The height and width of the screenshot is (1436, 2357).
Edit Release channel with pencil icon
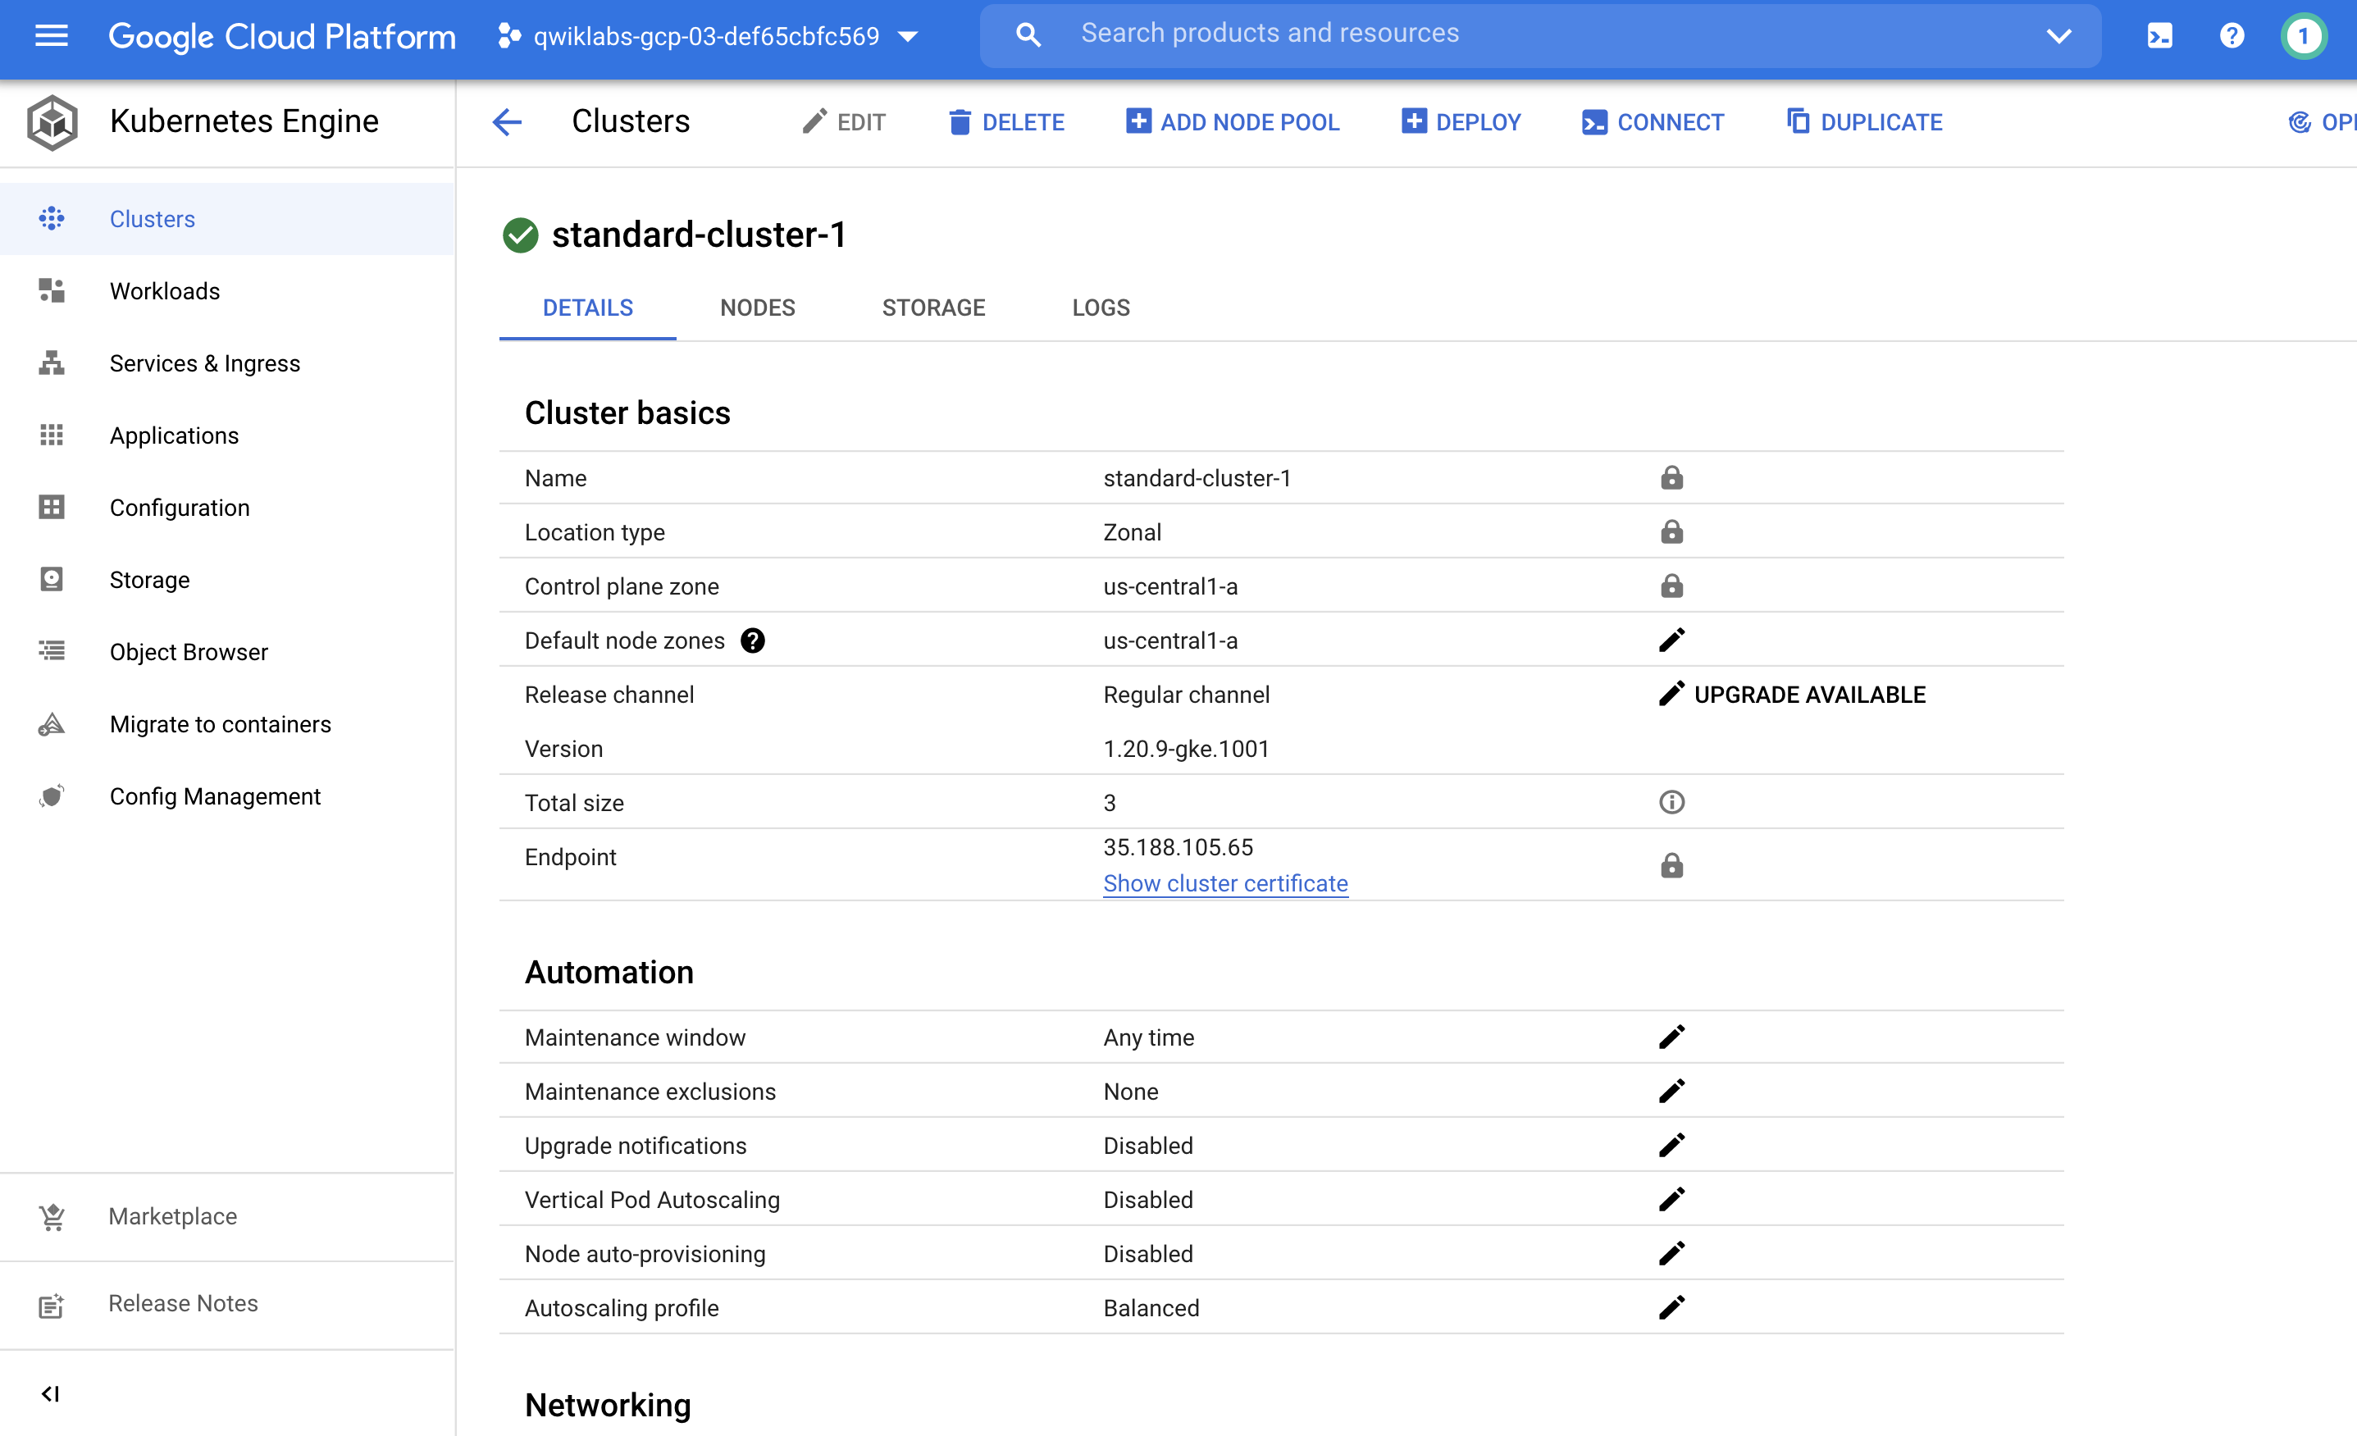click(x=1671, y=694)
